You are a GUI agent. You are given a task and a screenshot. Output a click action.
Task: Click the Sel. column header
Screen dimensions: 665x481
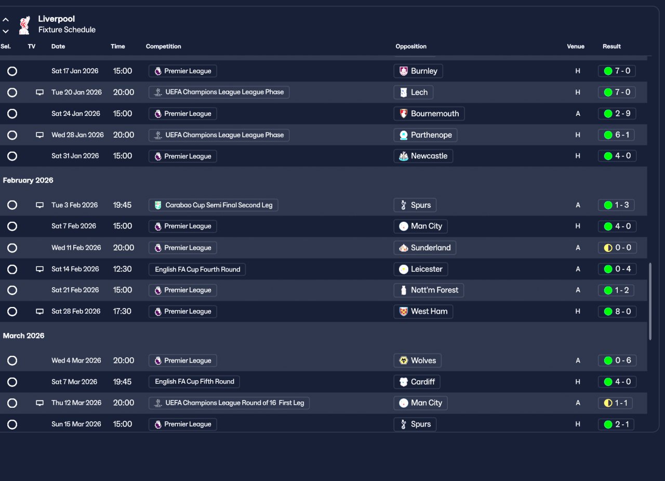(x=6, y=46)
